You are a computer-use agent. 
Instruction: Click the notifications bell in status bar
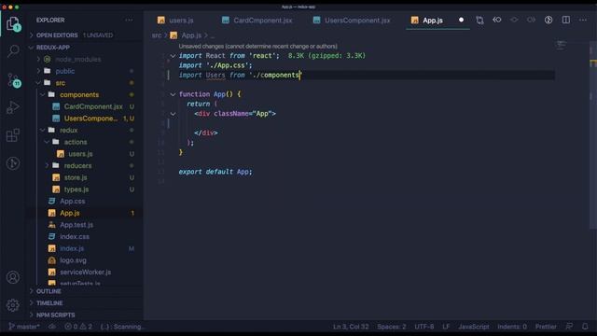585,327
